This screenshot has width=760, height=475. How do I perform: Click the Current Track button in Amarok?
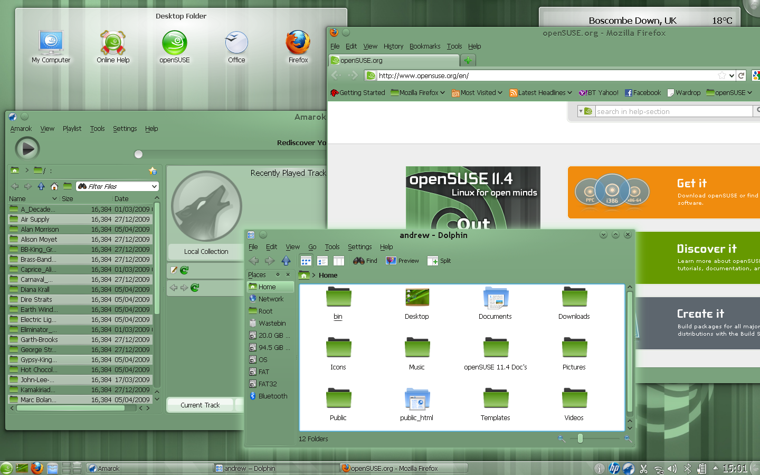(200, 405)
